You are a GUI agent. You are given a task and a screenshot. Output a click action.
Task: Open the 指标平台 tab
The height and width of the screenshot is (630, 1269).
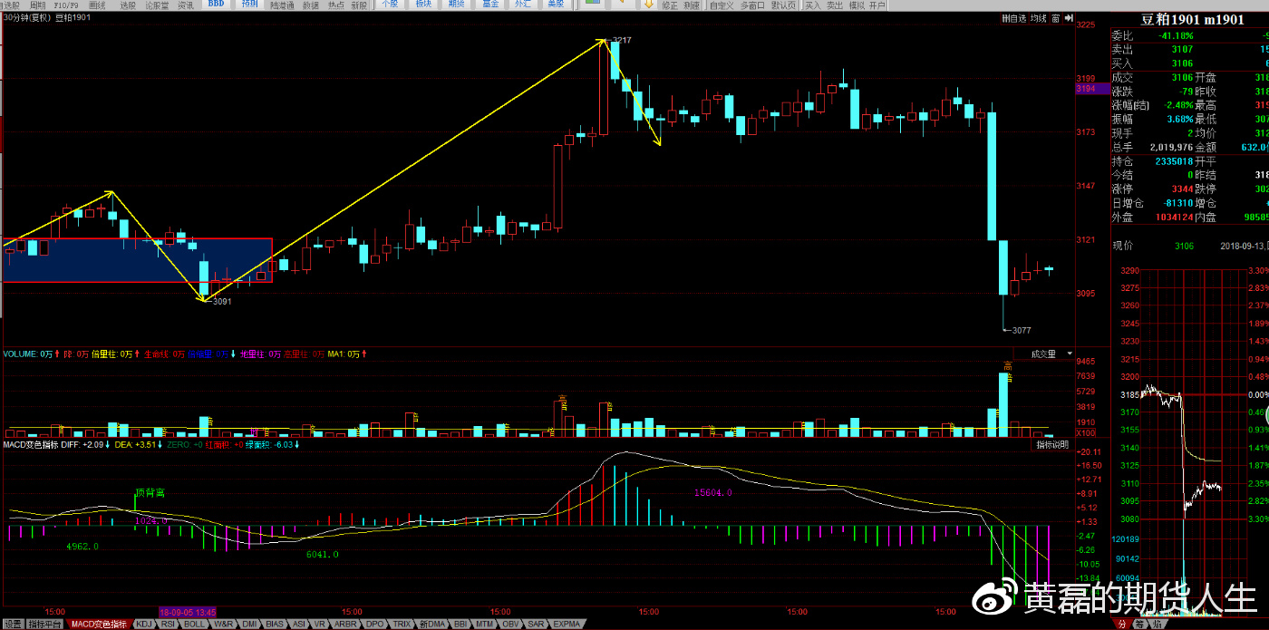pyautogui.click(x=45, y=624)
